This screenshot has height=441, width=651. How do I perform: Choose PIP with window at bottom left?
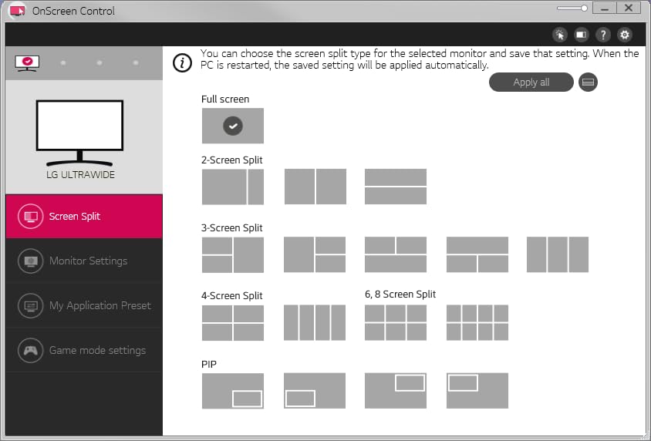[315, 391]
